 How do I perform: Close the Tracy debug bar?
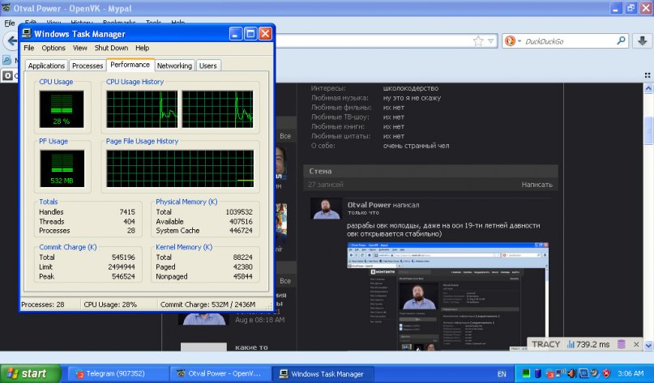pyautogui.click(x=637, y=344)
